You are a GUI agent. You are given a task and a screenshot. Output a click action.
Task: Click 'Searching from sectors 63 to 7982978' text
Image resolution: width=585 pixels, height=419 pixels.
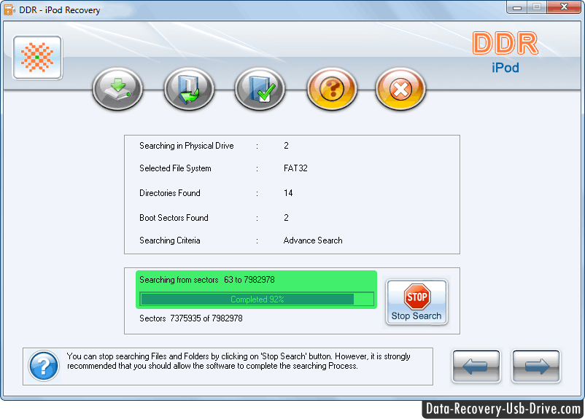click(x=207, y=280)
